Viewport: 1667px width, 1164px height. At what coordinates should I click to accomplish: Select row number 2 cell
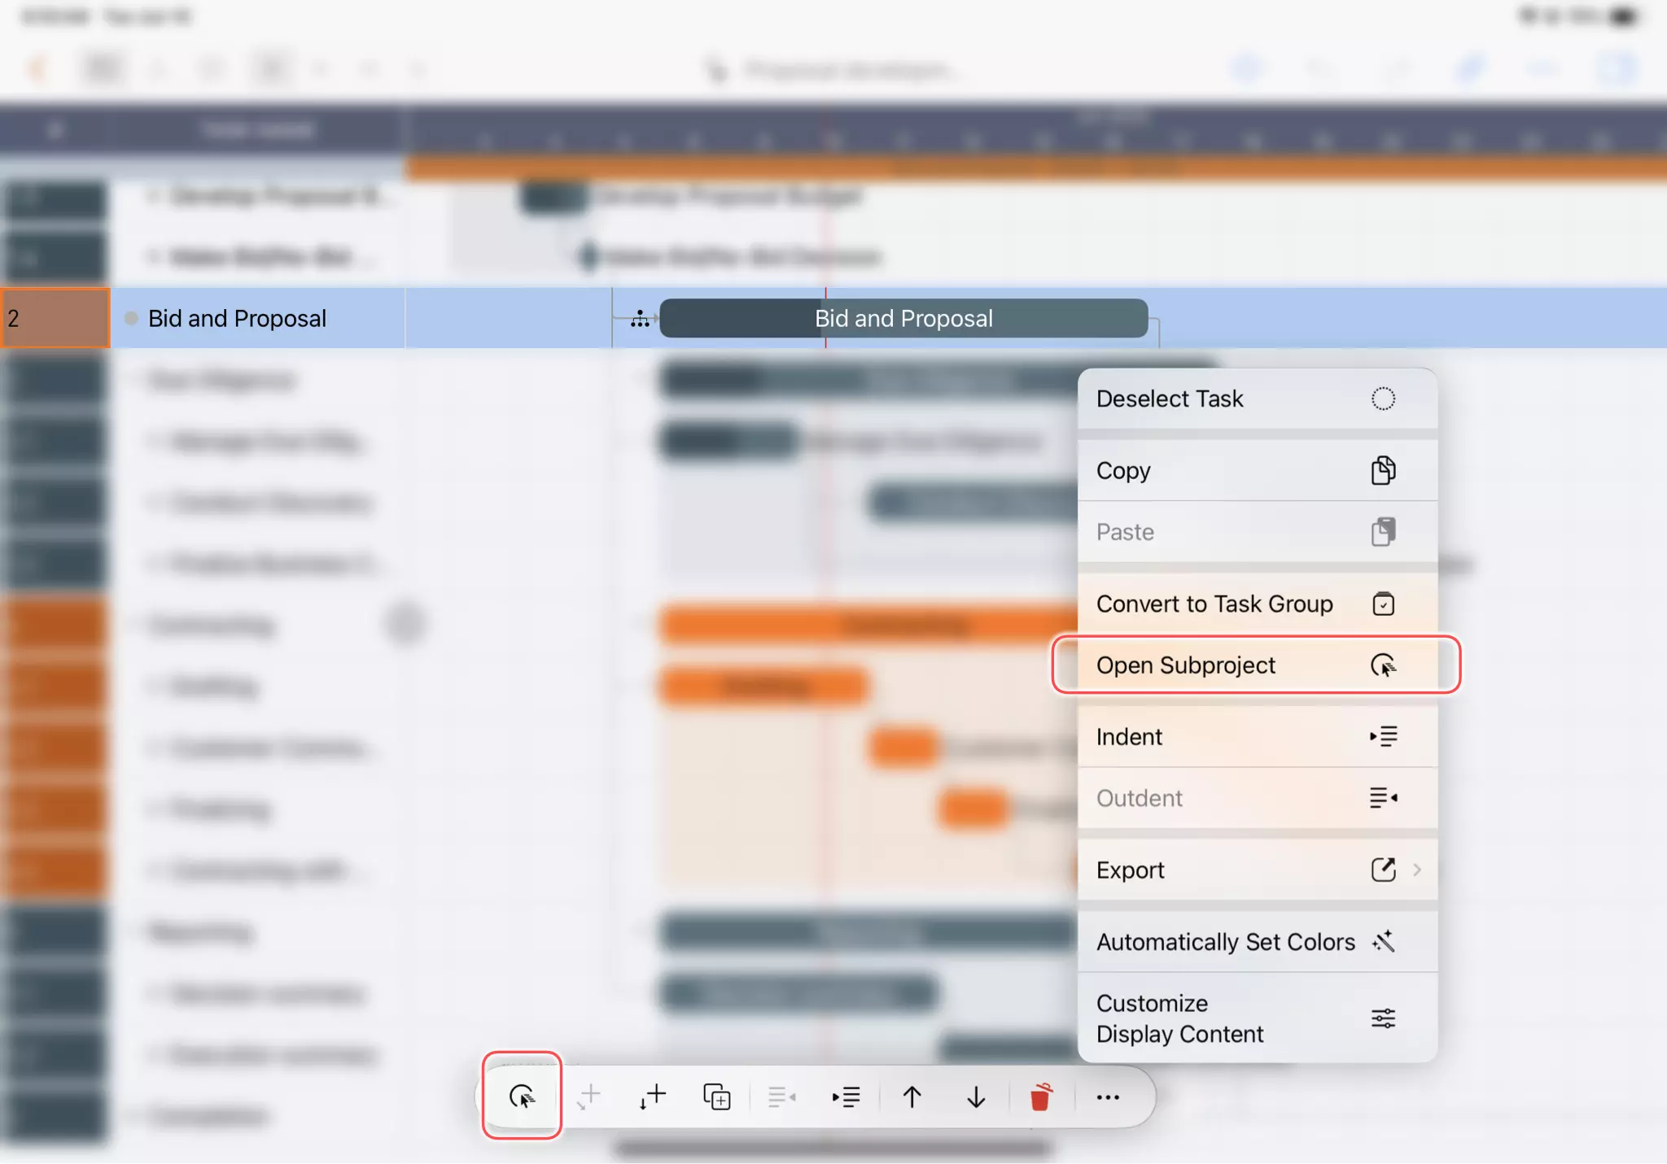tap(55, 318)
